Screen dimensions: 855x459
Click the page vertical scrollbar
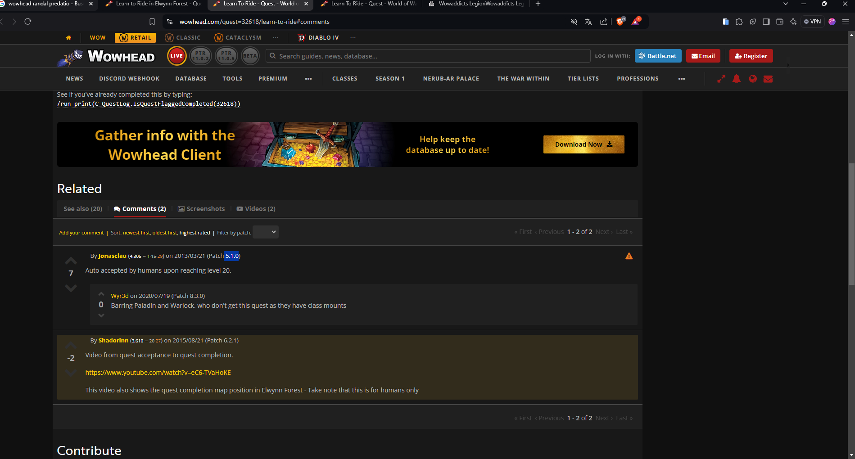[851, 225]
